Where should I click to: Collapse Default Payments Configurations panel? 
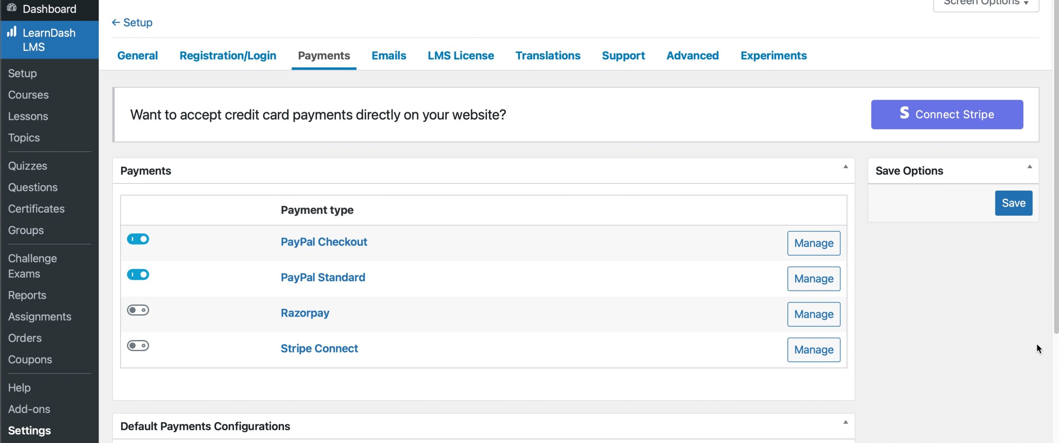click(x=846, y=422)
